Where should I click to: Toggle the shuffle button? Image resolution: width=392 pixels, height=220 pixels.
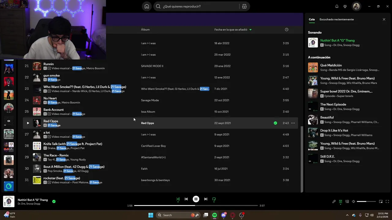click(178, 199)
